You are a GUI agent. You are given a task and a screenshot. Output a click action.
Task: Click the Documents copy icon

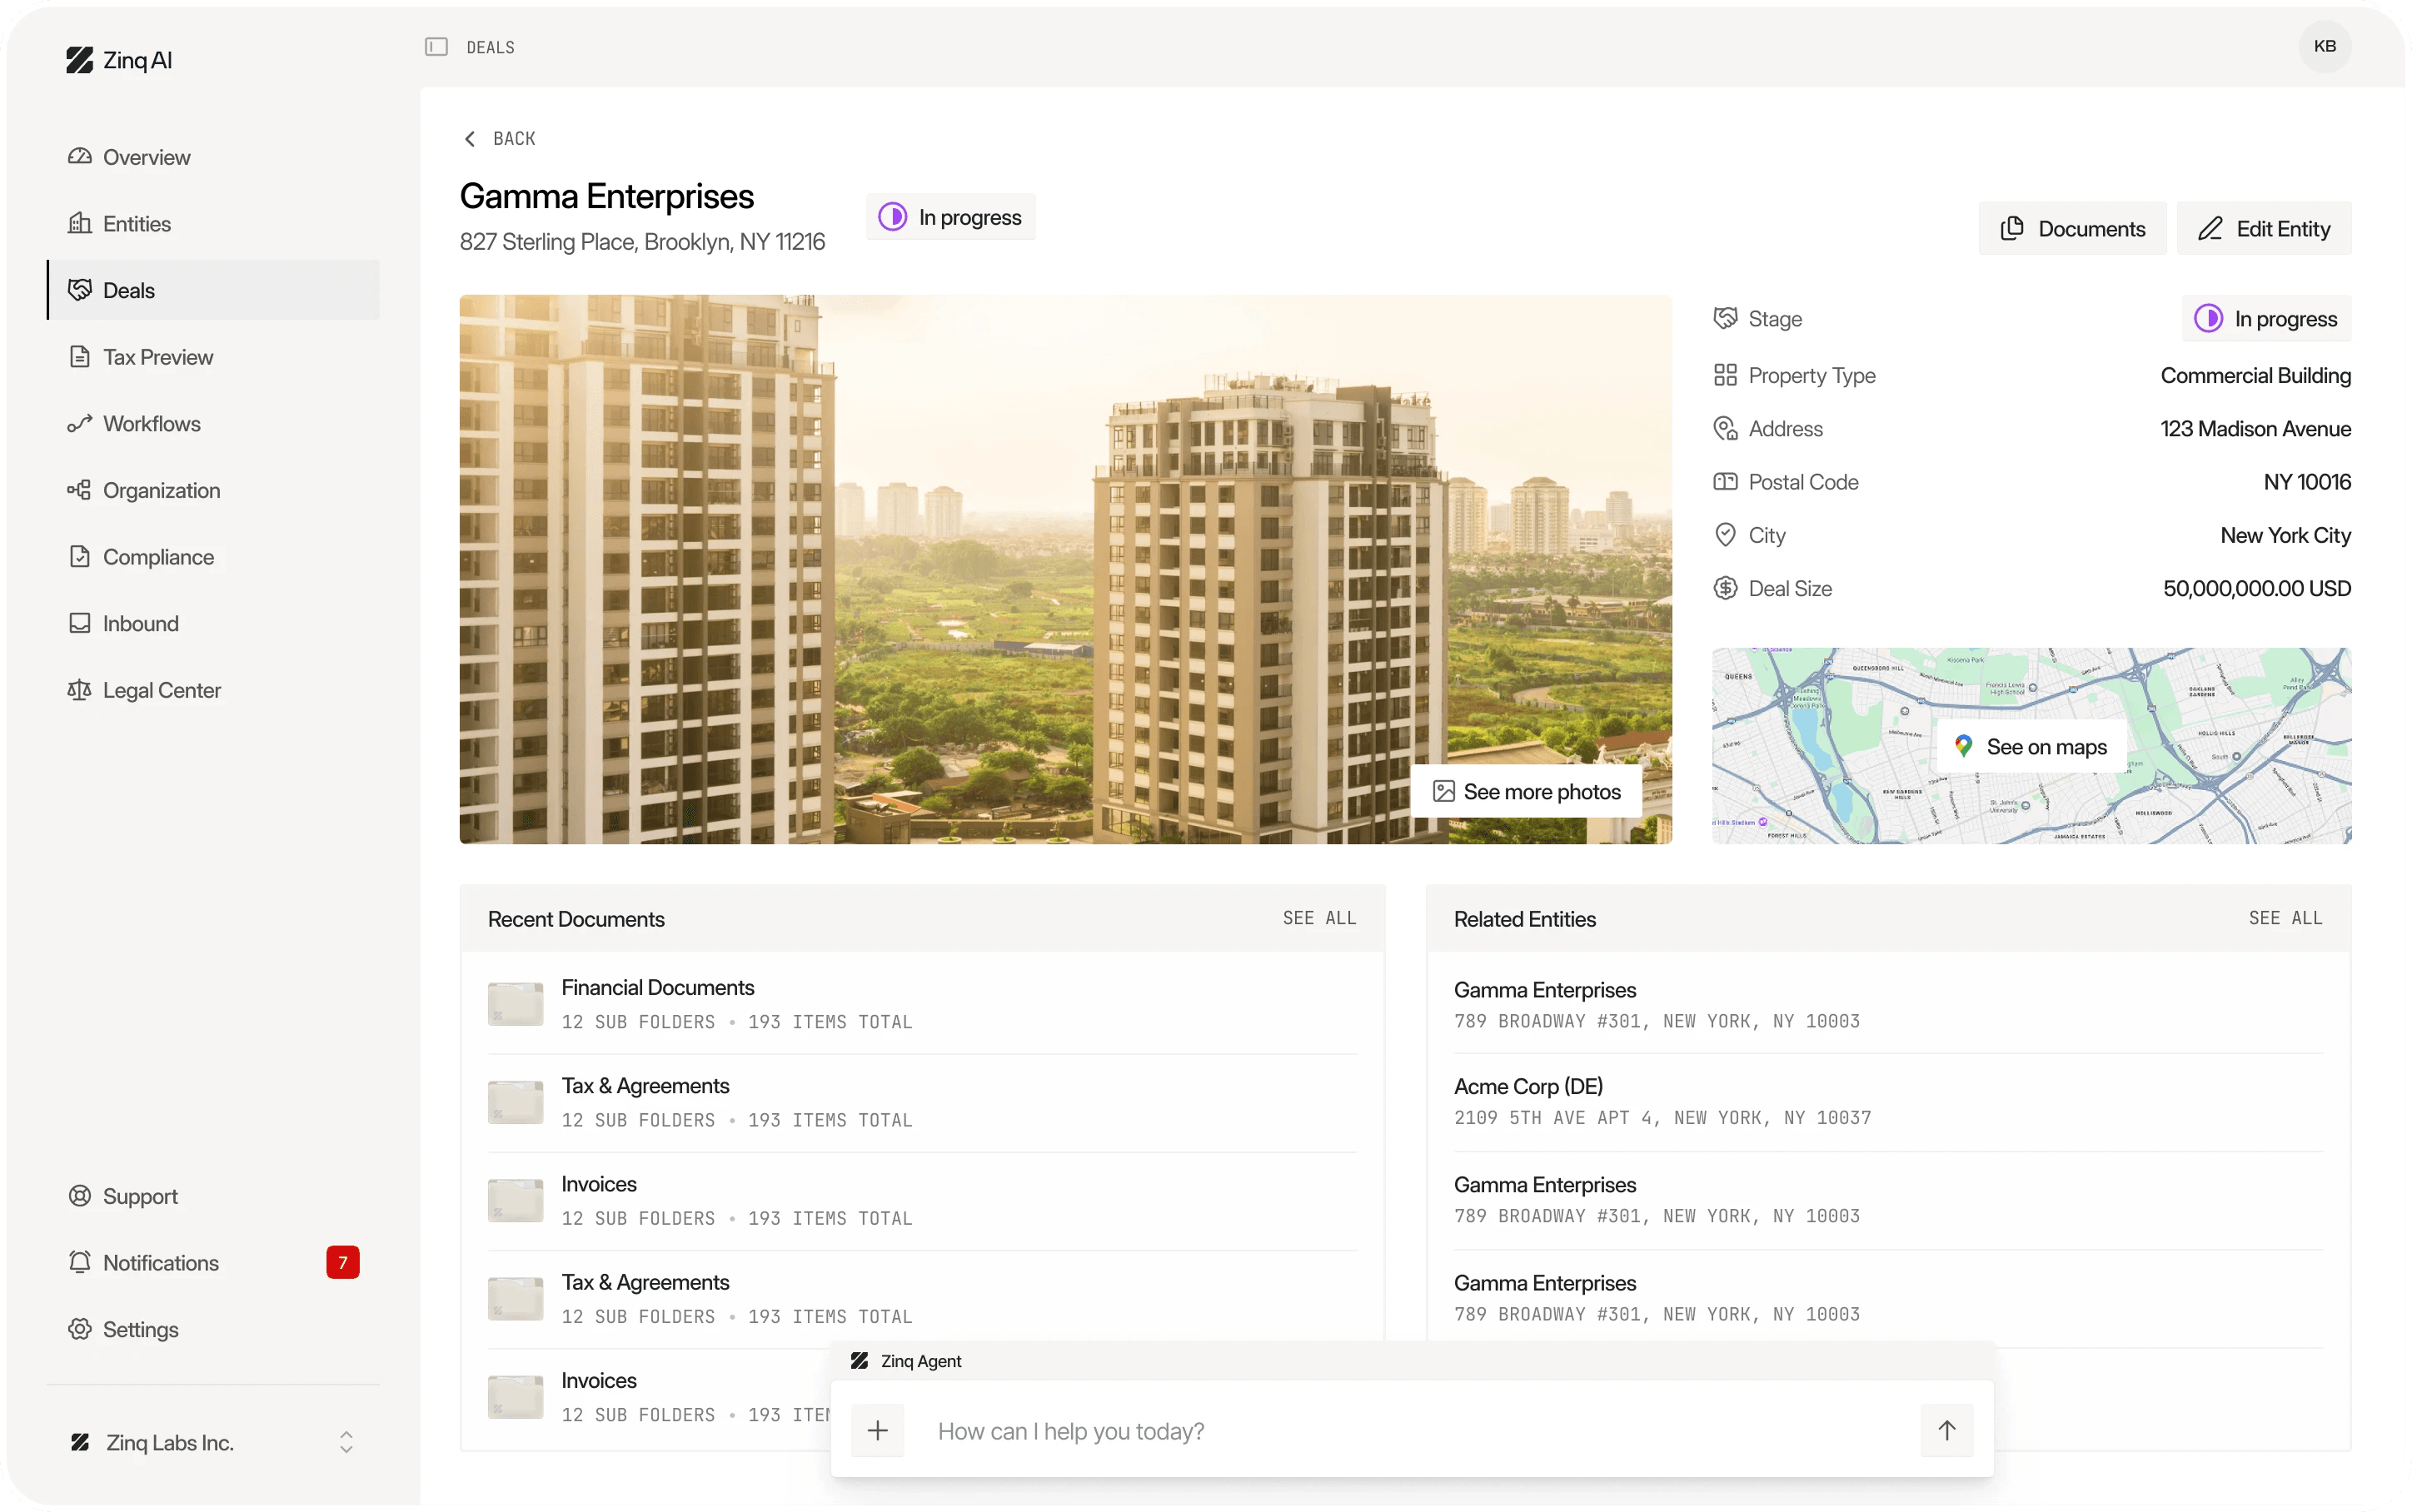click(2011, 228)
